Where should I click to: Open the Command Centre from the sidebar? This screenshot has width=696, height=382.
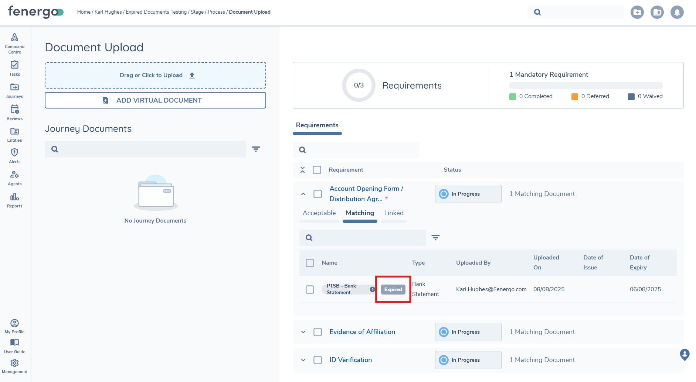pyautogui.click(x=14, y=42)
